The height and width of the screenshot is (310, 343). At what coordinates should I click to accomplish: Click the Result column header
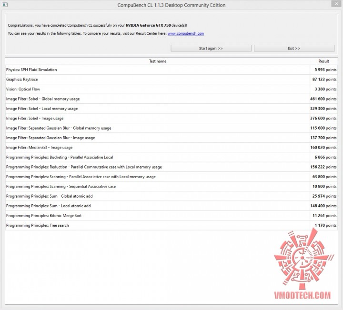324,61
